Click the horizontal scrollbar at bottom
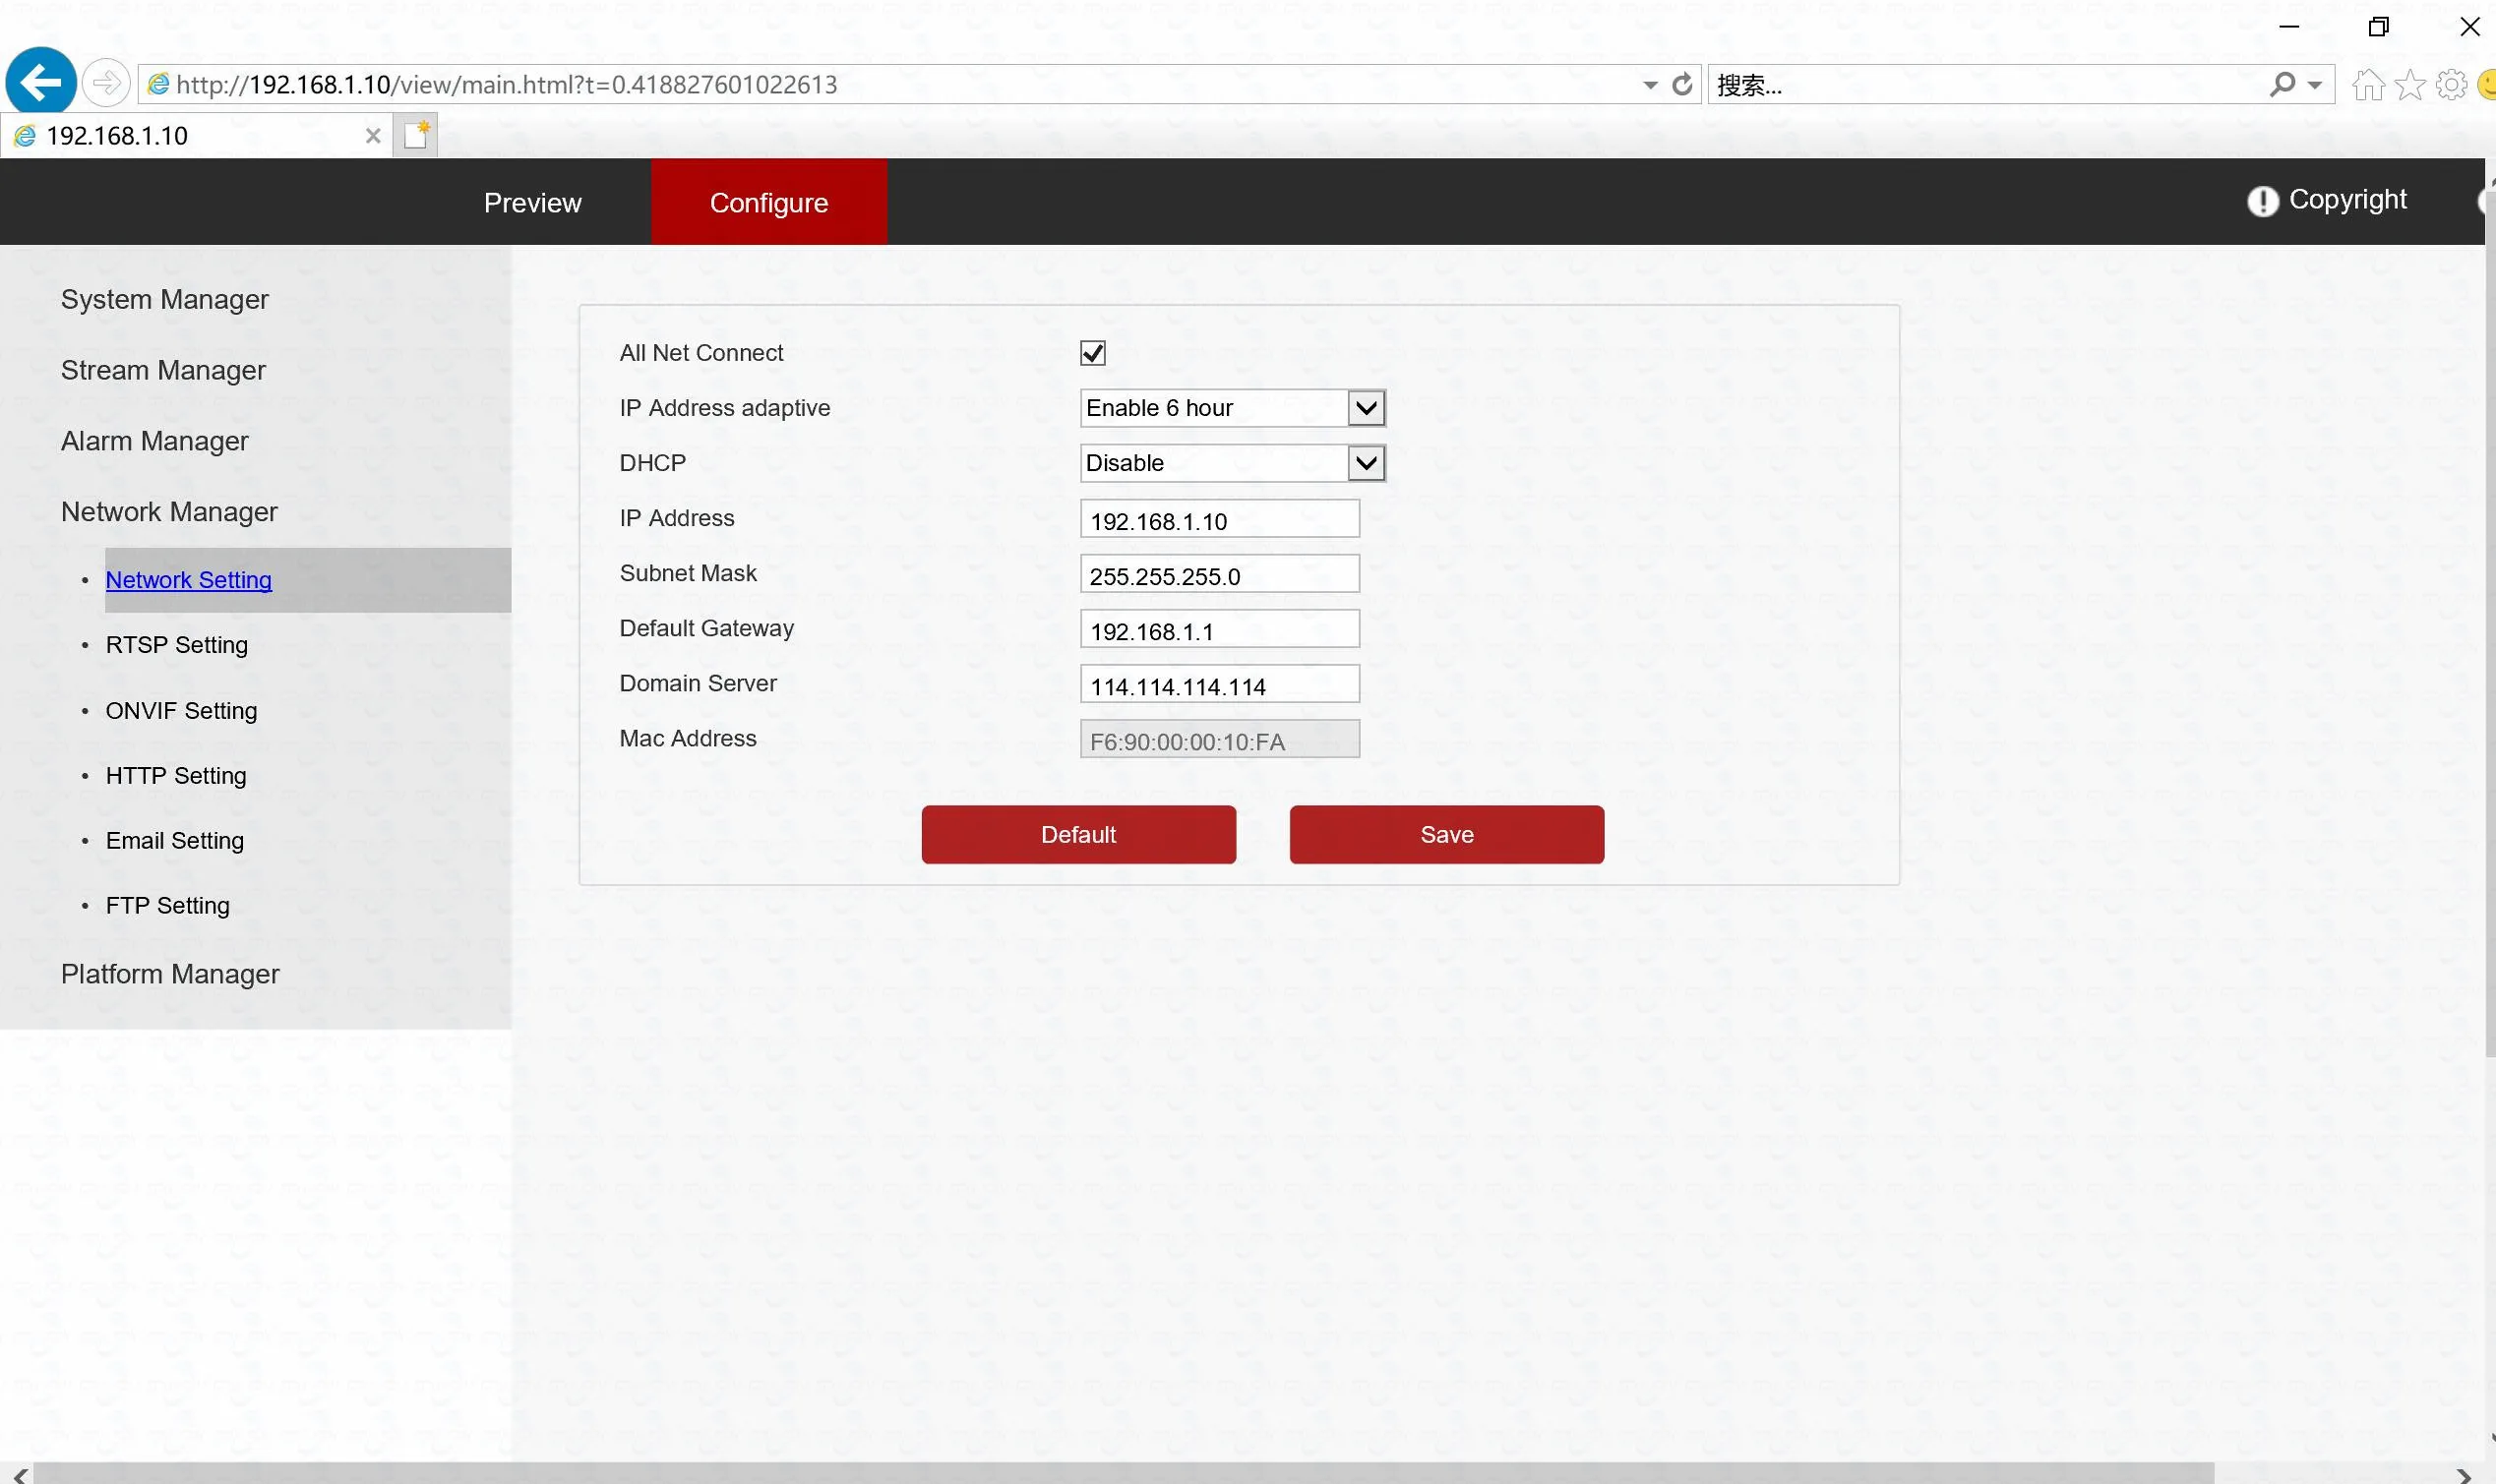Viewport: 2496px width, 1484px height. point(1124,1474)
